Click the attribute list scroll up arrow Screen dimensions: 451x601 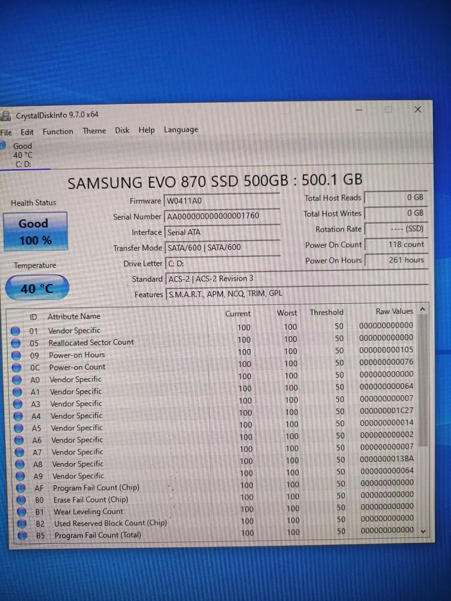[423, 310]
